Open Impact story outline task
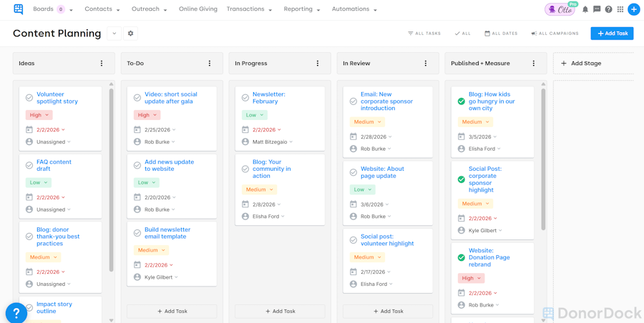The height and width of the screenshot is (323, 644). click(x=54, y=308)
